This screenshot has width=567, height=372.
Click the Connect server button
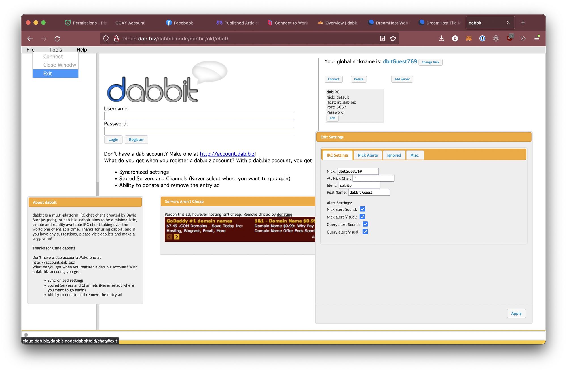pos(333,79)
